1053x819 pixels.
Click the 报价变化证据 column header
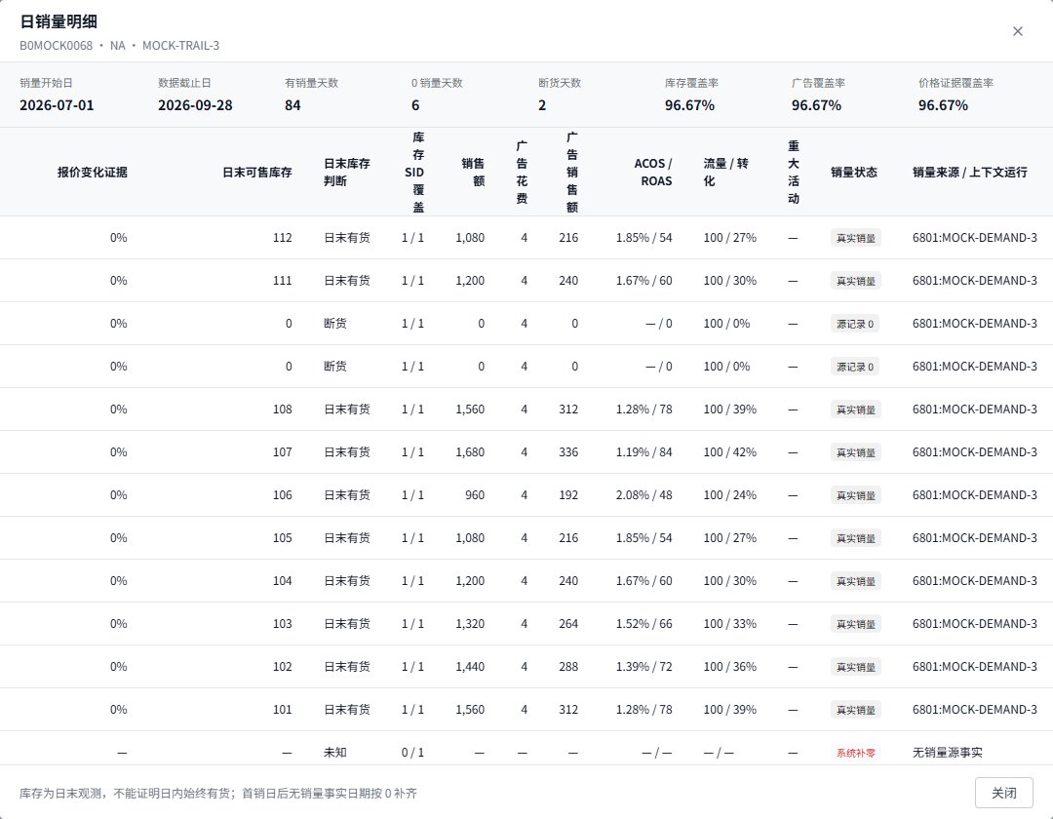92,172
